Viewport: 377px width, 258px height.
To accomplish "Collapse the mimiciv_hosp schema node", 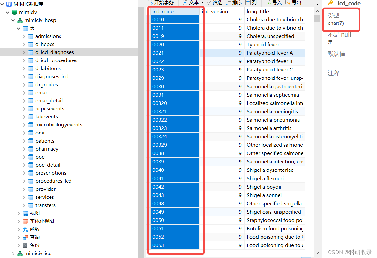I will pos(13,20).
